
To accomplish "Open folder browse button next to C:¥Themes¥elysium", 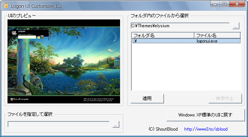I will tap(236, 26).
